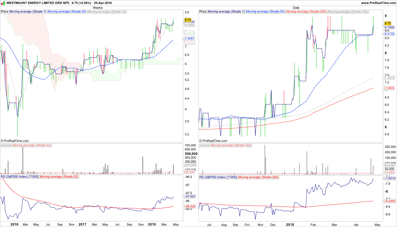Open Moving average (Simple 30) indicator label

tap(67, 12)
